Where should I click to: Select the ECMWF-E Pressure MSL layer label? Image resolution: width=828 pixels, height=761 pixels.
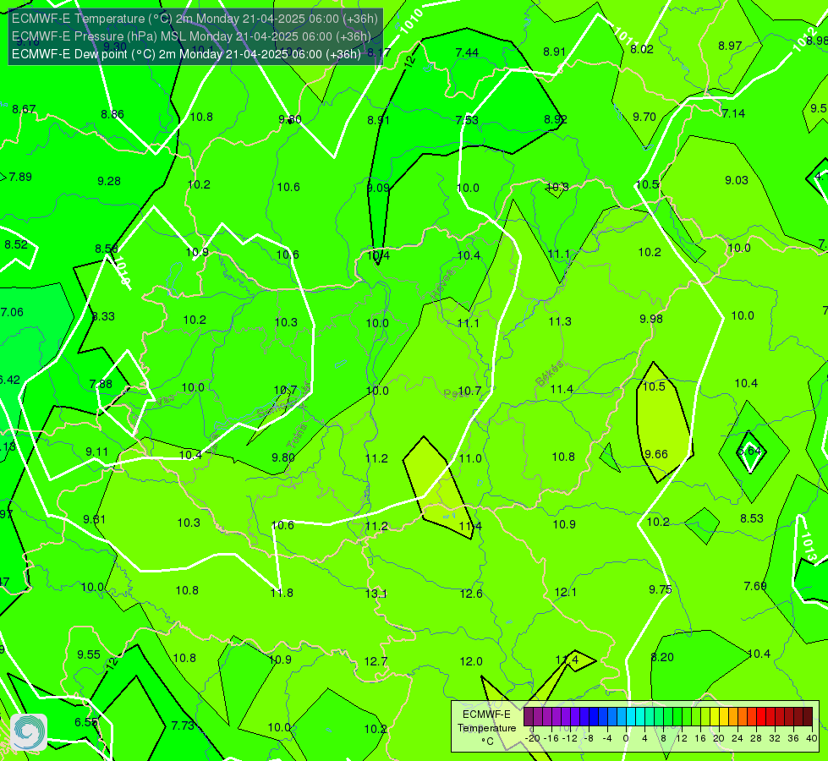point(191,36)
